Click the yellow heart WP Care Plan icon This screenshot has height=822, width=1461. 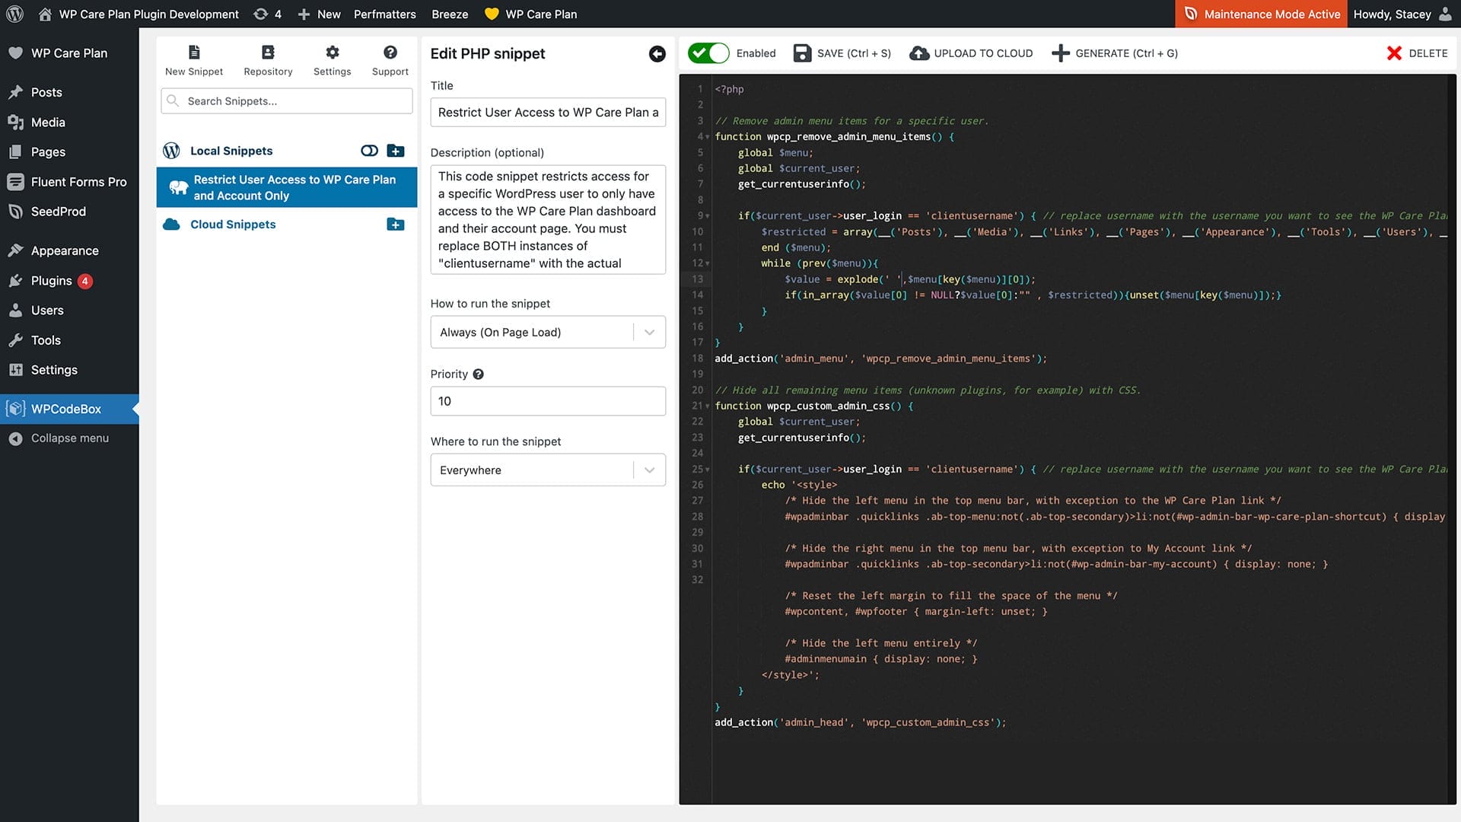pyautogui.click(x=492, y=14)
